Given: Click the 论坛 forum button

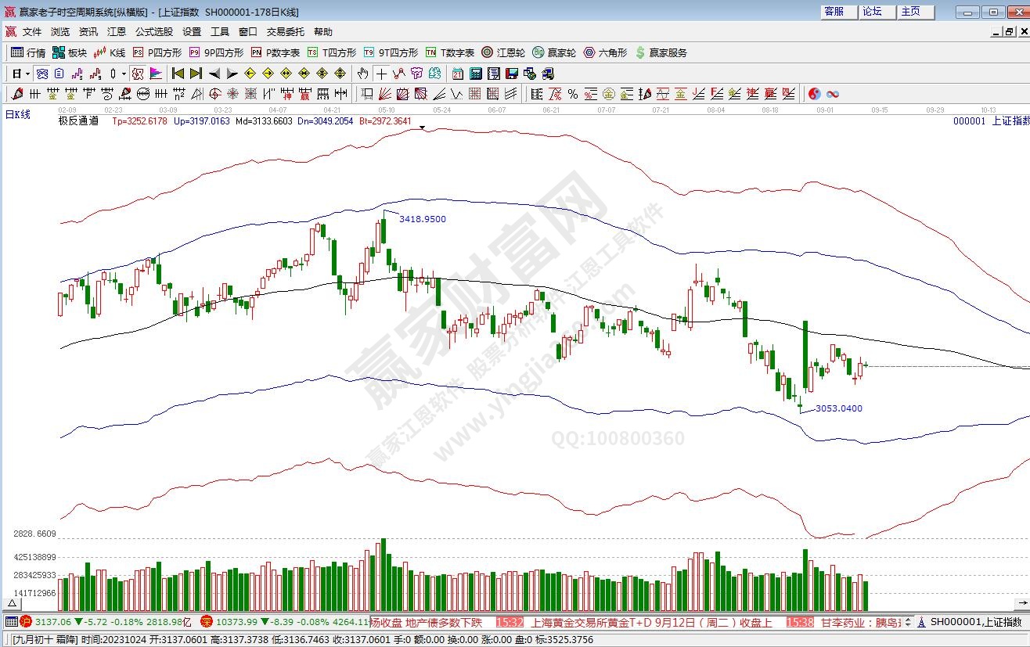Looking at the screenshot, I should [873, 12].
